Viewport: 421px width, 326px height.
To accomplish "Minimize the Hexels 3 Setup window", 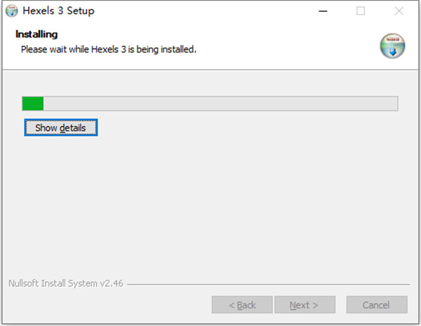I will pos(322,11).
